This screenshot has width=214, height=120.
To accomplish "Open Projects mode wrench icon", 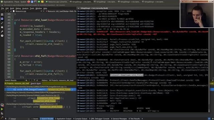I will click(x=2, y=31).
